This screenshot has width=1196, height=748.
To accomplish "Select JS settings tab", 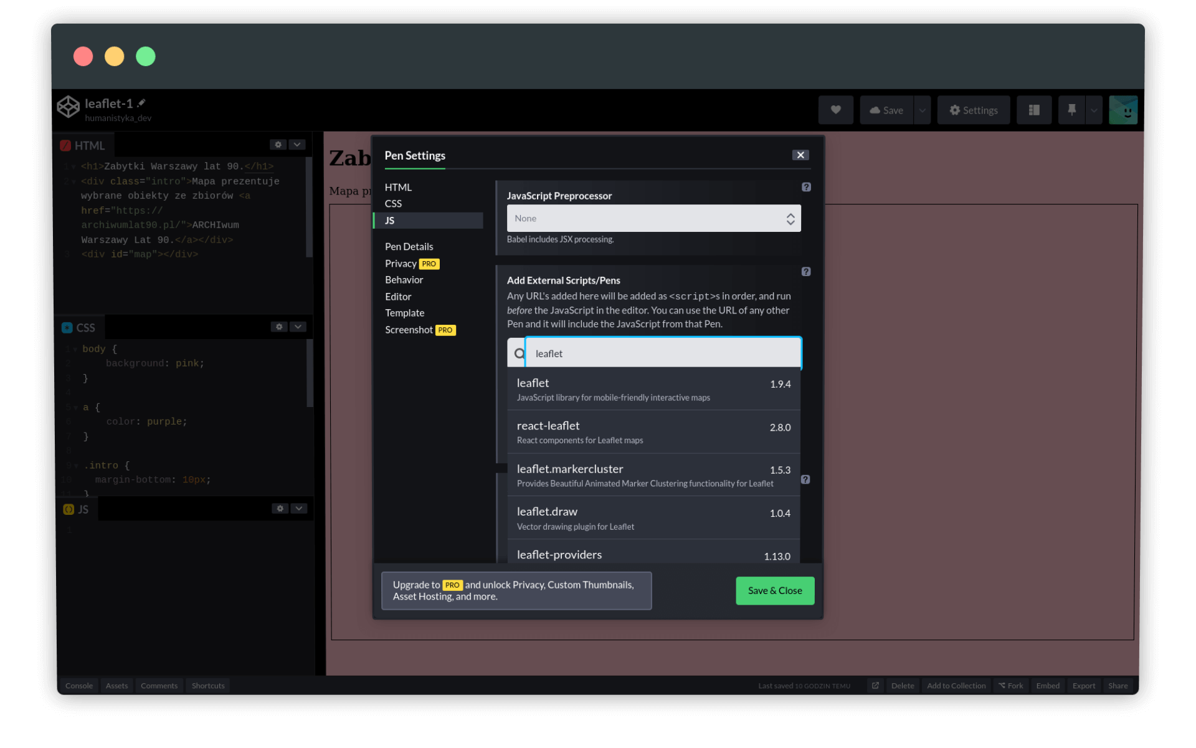I will tap(428, 221).
